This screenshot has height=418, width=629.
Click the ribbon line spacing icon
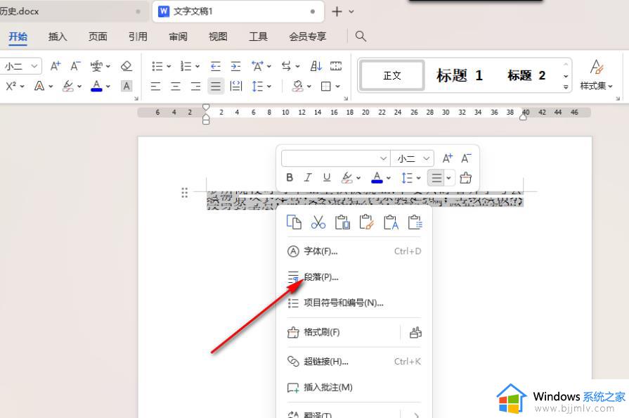[257, 86]
